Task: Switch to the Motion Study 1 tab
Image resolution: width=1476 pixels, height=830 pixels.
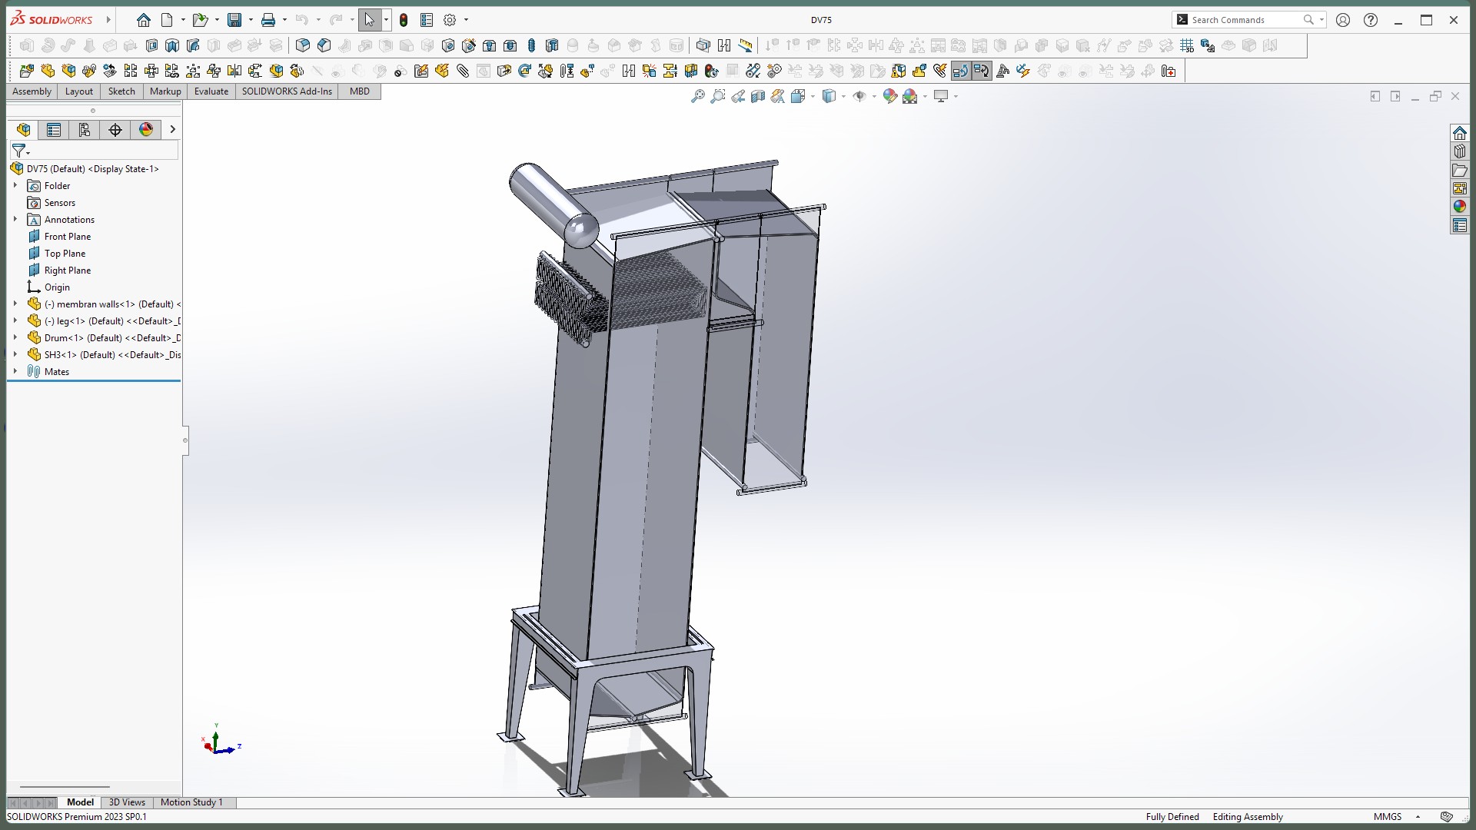Action: (191, 802)
